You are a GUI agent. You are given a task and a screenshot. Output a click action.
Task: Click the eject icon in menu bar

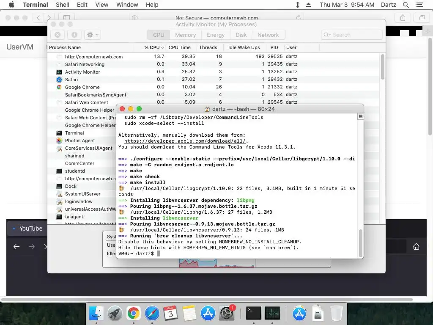[308, 5]
